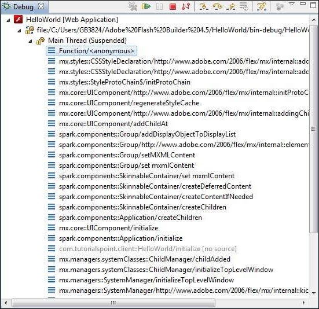The width and height of the screenshot is (319, 309).
Task: Select mx.core::UIComponent/addChildAt frame
Action: 113,124
